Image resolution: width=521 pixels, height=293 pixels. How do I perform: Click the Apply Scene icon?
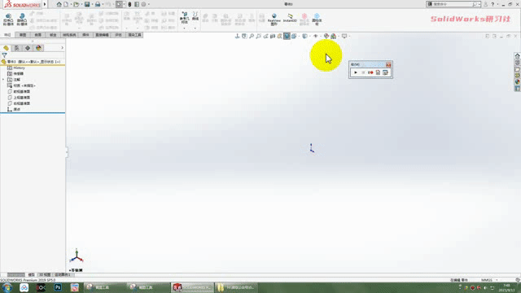click(333, 36)
